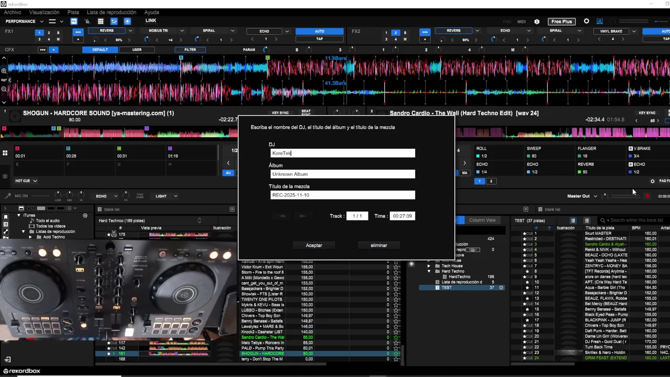
Task: Toggle FX1 sampler S assign button
Action: point(58,32)
